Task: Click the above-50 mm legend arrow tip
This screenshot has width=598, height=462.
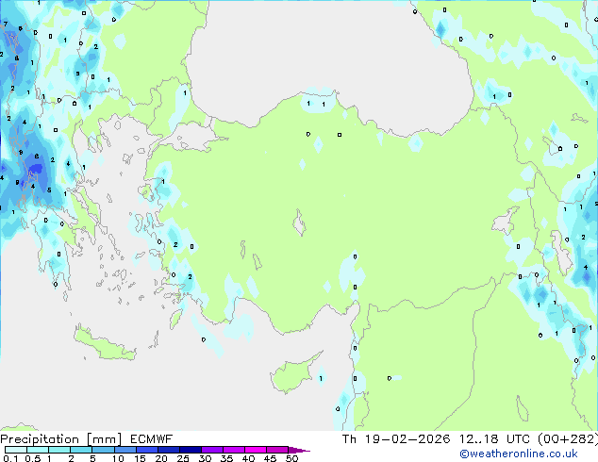Action: pyautogui.click(x=299, y=450)
